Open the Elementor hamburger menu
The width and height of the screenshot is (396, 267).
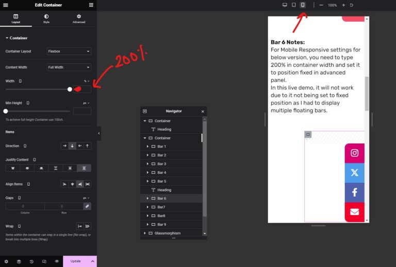[6, 5]
